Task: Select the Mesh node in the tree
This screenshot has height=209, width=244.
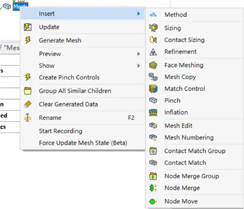Action: tap(20, 6)
